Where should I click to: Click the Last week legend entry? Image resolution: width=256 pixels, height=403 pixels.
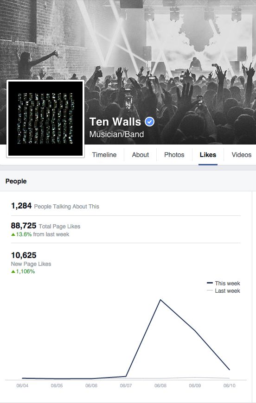[224, 291]
